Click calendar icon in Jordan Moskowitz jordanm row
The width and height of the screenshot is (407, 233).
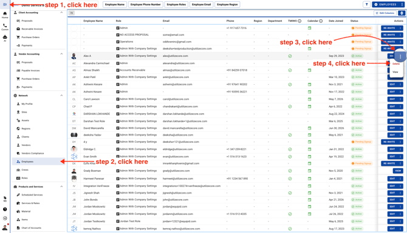point(309,214)
